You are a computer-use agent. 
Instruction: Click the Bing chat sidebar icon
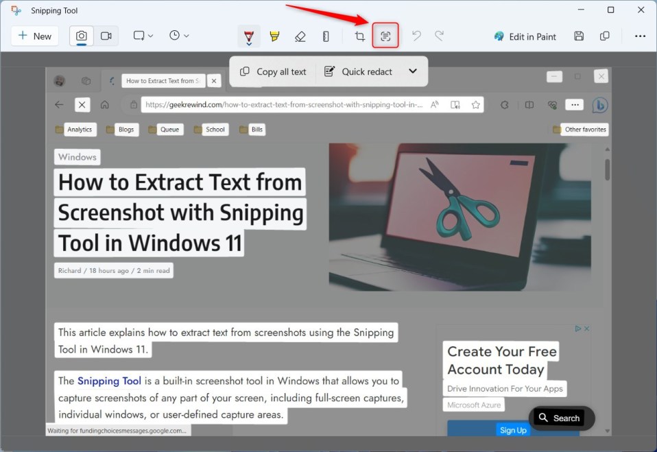click(x=600, y=105)
